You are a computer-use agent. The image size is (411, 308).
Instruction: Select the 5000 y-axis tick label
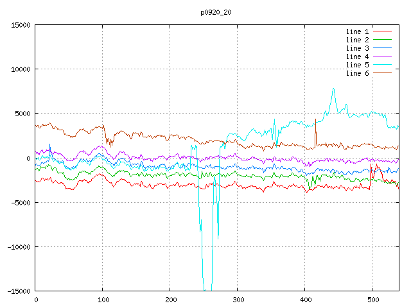(x=22, y=114)
